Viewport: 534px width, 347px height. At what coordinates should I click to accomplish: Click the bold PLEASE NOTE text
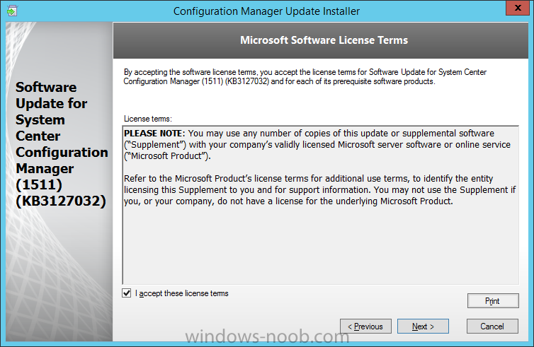[x=154, y=134]
